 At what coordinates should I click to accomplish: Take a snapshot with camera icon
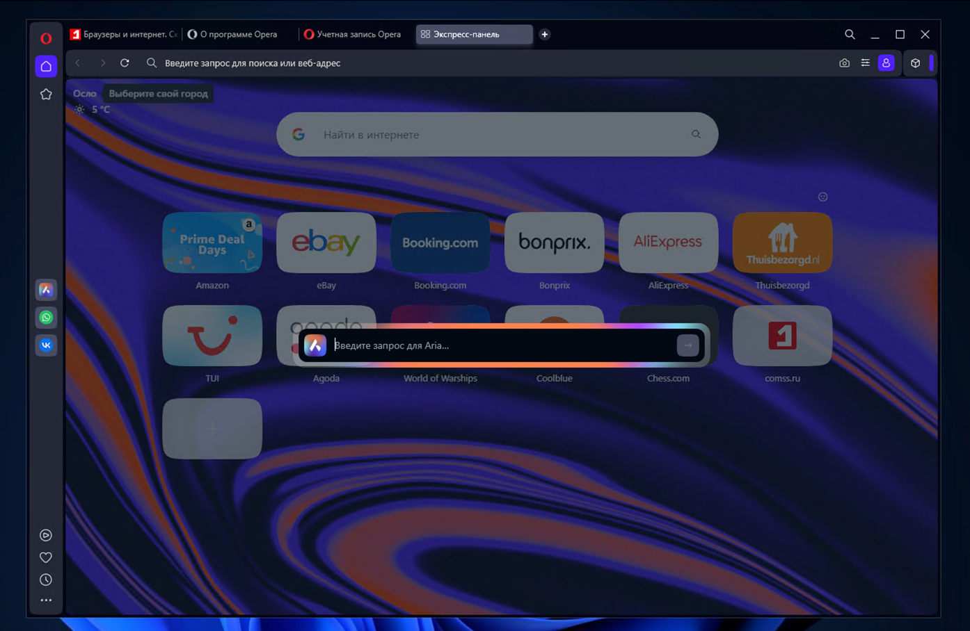click(x=844, y=63)
